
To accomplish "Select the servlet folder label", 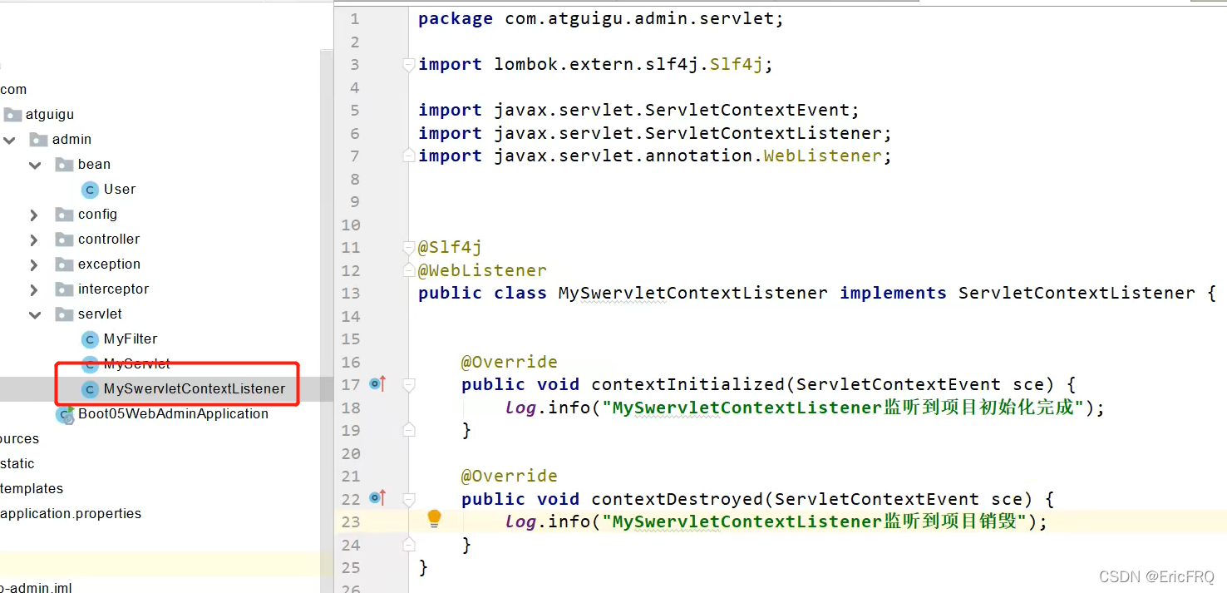I will coord(100,314).
